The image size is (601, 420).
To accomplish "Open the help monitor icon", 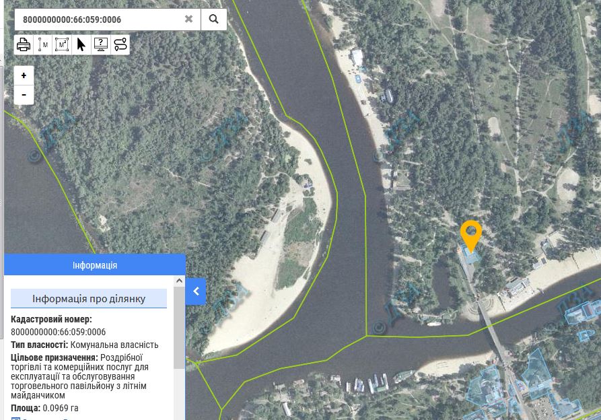I will (x=101, y=45).
